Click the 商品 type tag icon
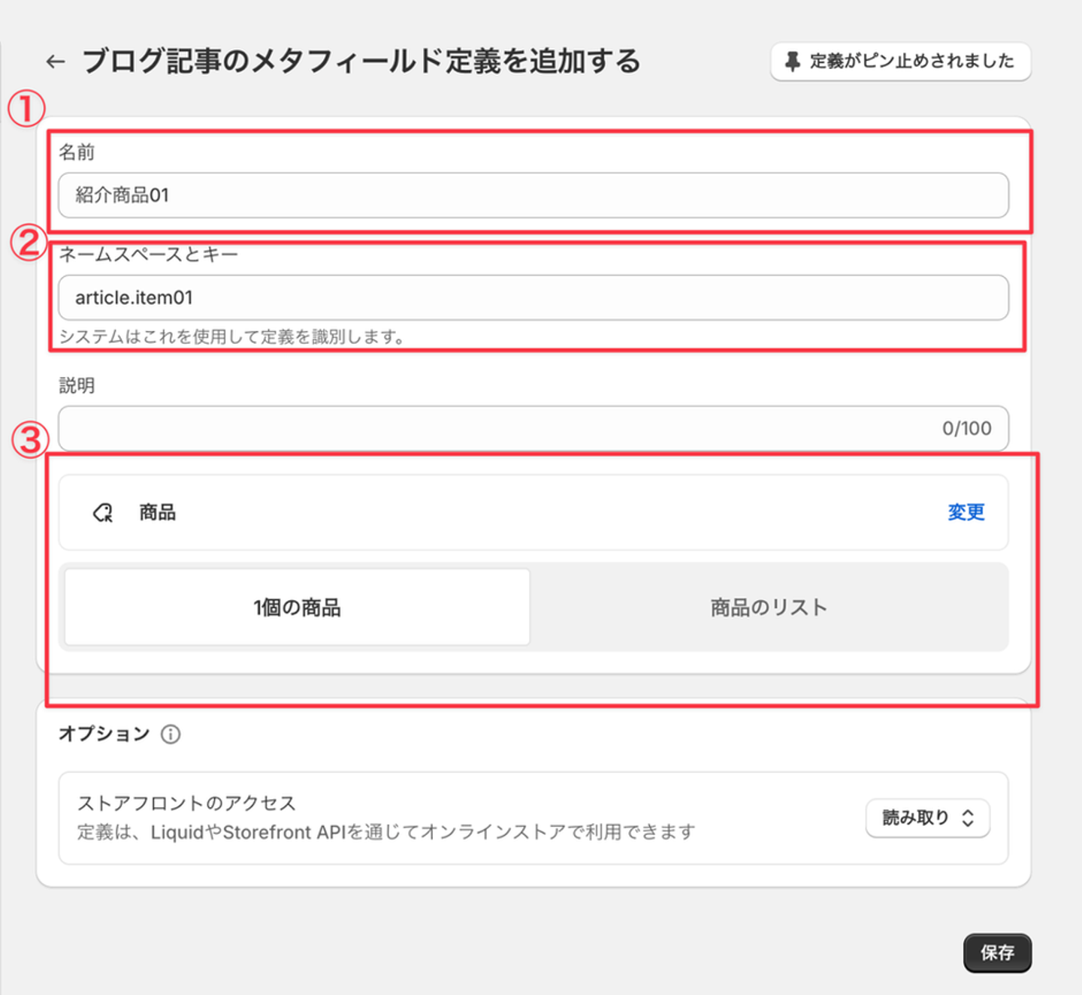 click(x=103, y=513)
